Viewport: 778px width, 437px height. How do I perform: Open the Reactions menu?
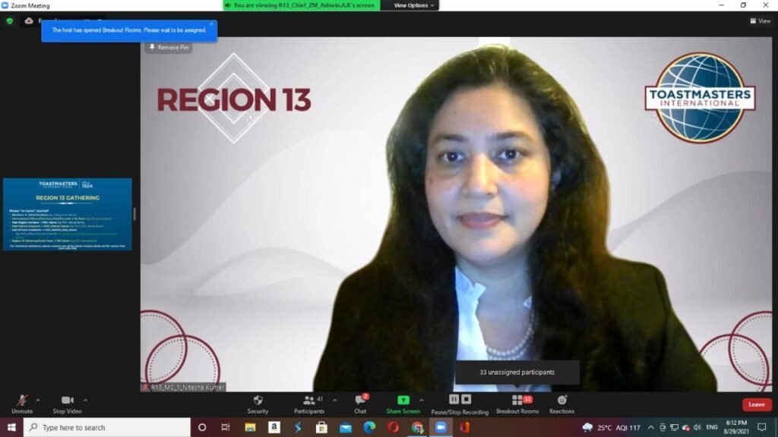point(561,404)
